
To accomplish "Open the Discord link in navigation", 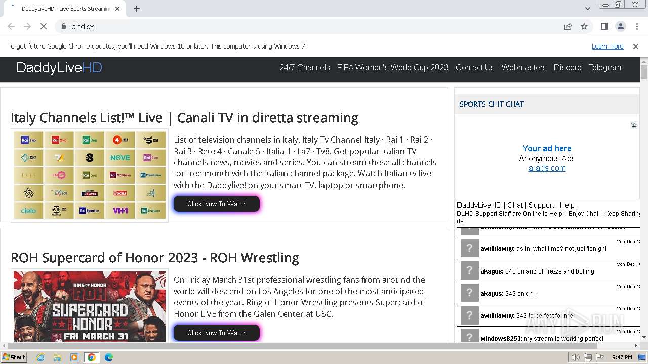I will (x=568, y=67).
